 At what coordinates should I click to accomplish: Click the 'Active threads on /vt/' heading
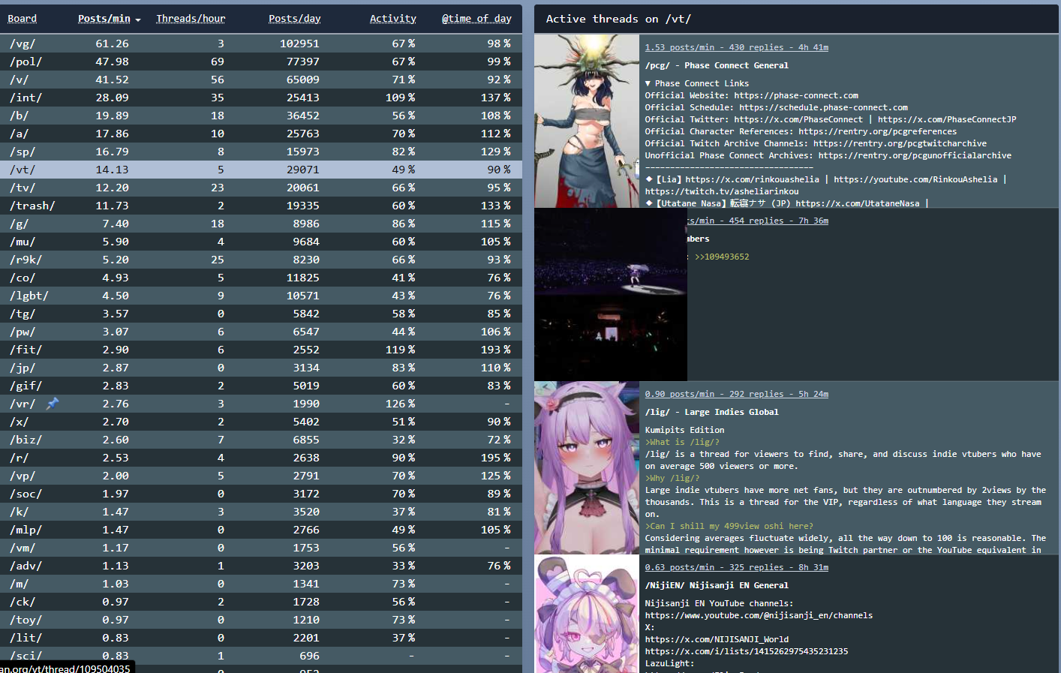tap(618, 19)
